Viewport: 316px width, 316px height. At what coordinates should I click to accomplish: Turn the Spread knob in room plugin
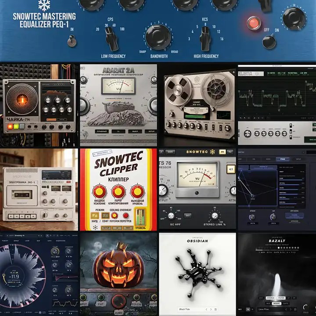tap(252, 217)
